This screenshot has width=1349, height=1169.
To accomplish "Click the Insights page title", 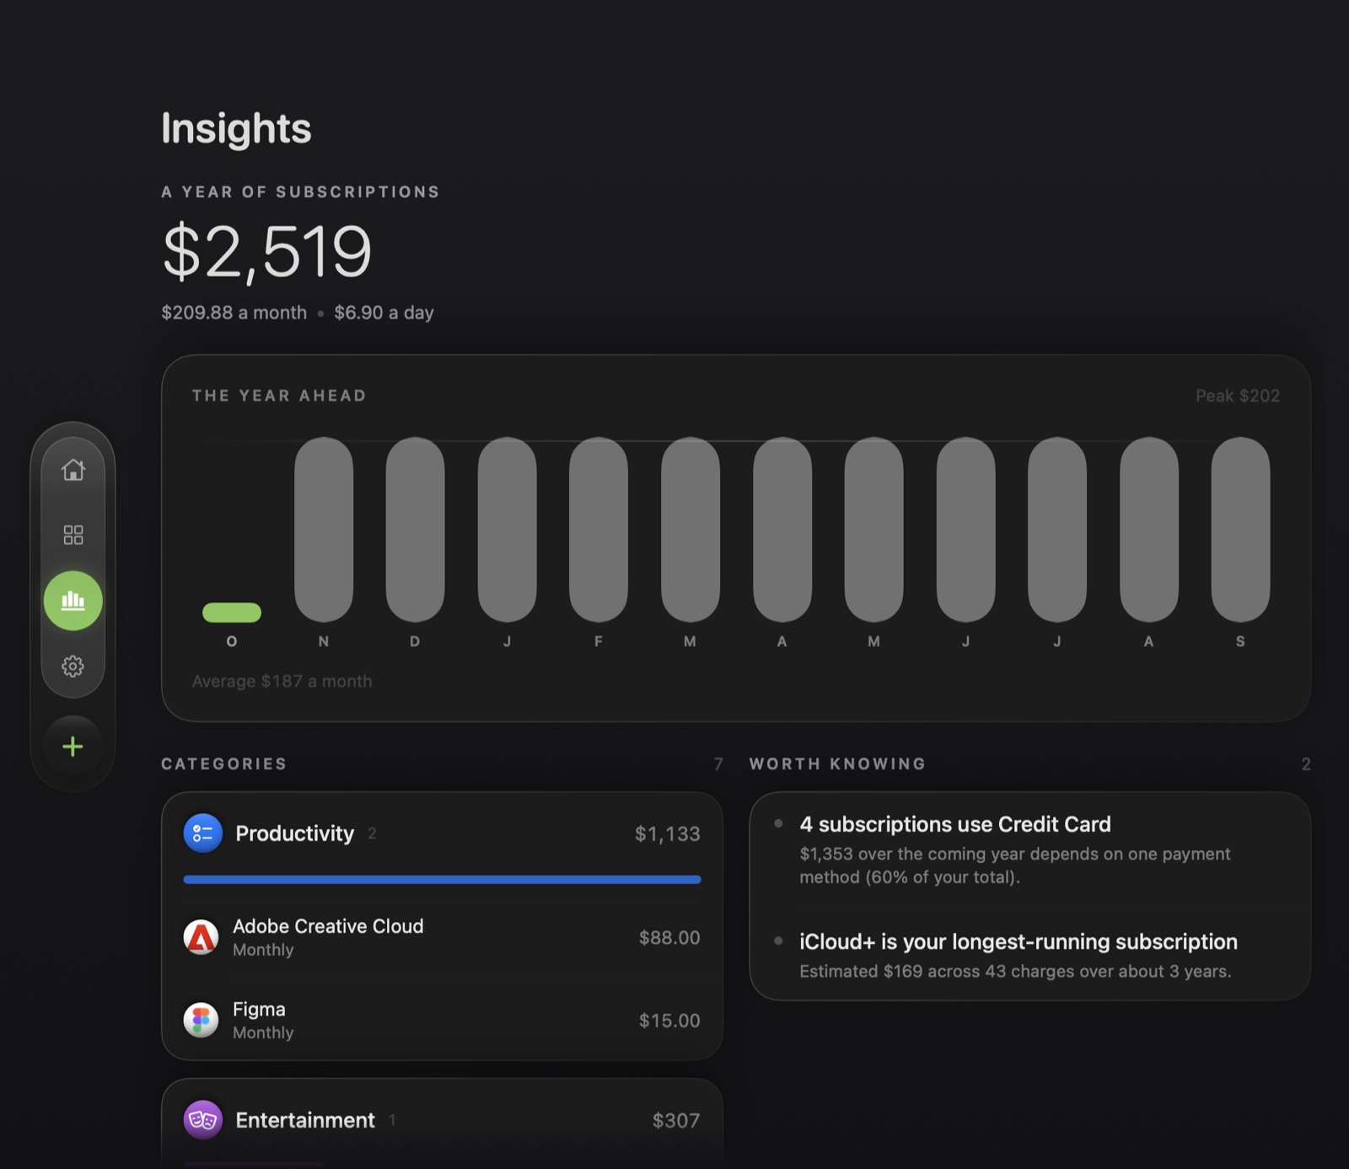I will (236, 129).
